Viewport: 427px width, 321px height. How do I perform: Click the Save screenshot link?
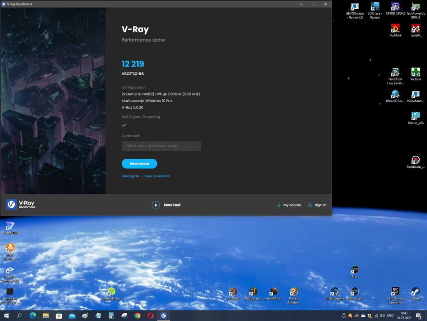(157, 176)
